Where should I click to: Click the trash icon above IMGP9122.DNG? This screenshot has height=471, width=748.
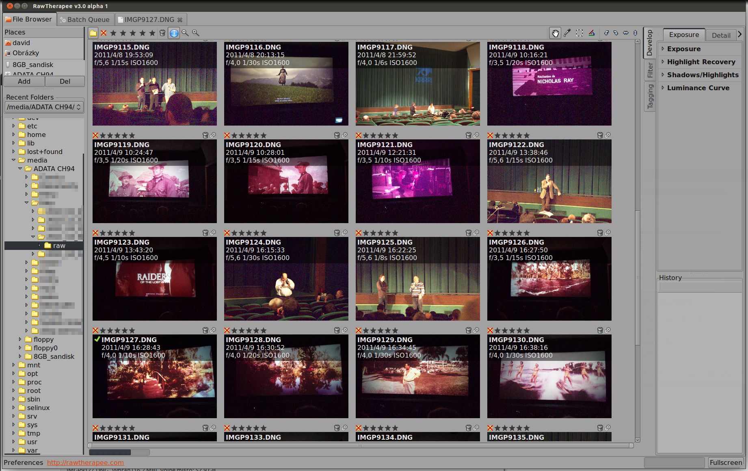coord(600,135)
